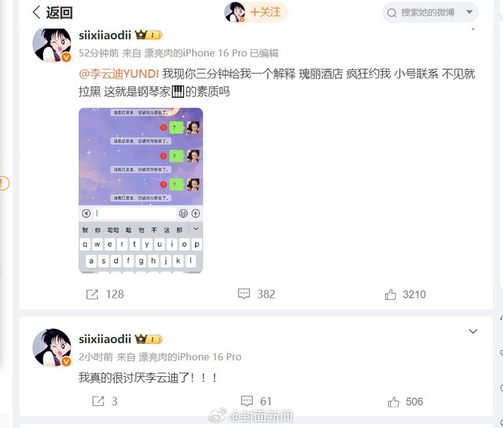Open the crown membership badge on first post
503x428 pixels.
point(149,35)
